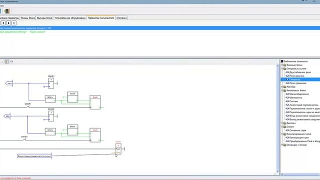The width and height of the screenshot is (320, 180).
Task: Select the Масштабирование element
Action: [299, 94]
